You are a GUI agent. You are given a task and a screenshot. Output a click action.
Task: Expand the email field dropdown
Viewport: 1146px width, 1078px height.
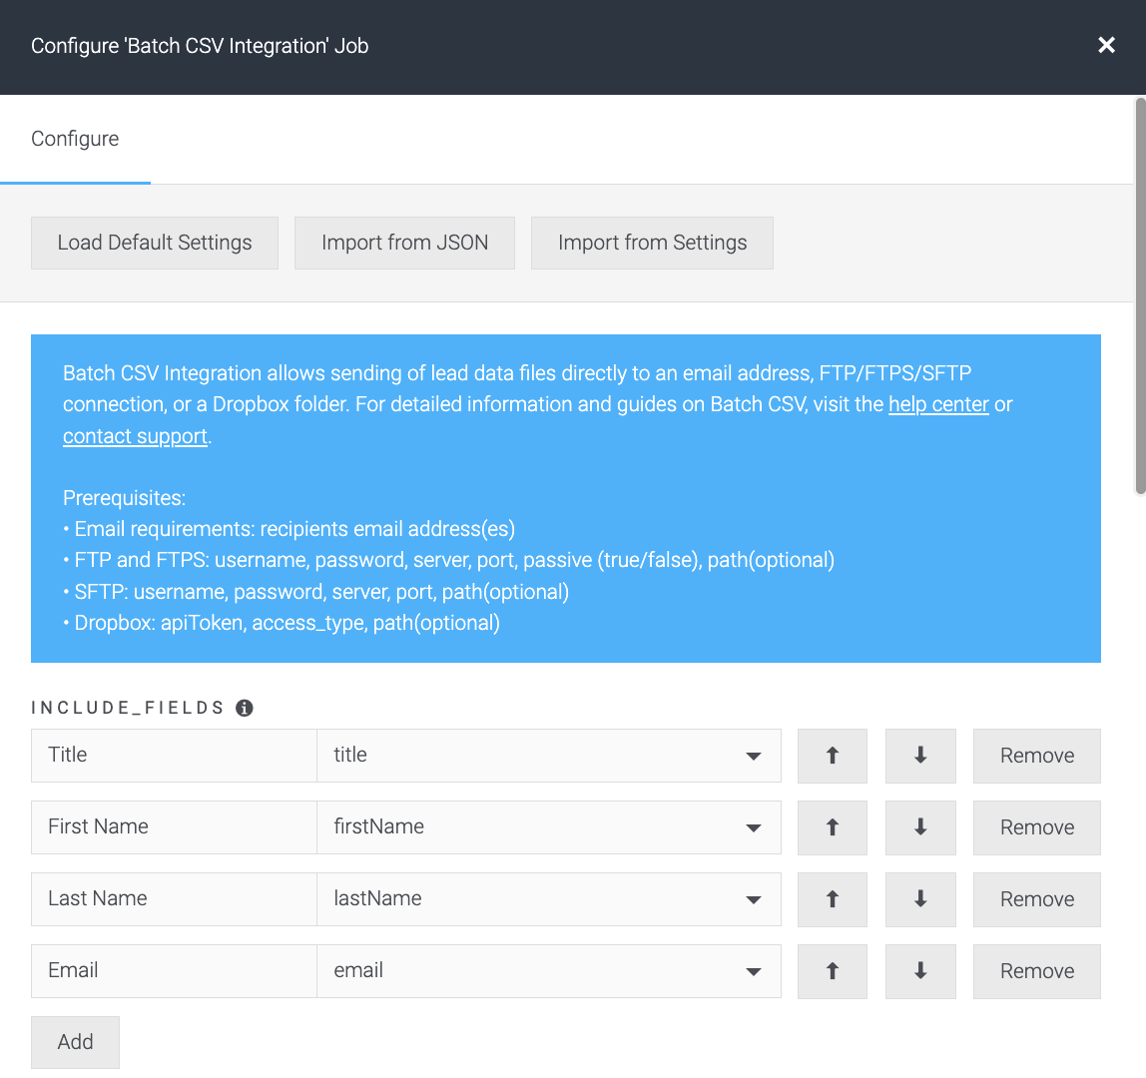tap(549, 971)
